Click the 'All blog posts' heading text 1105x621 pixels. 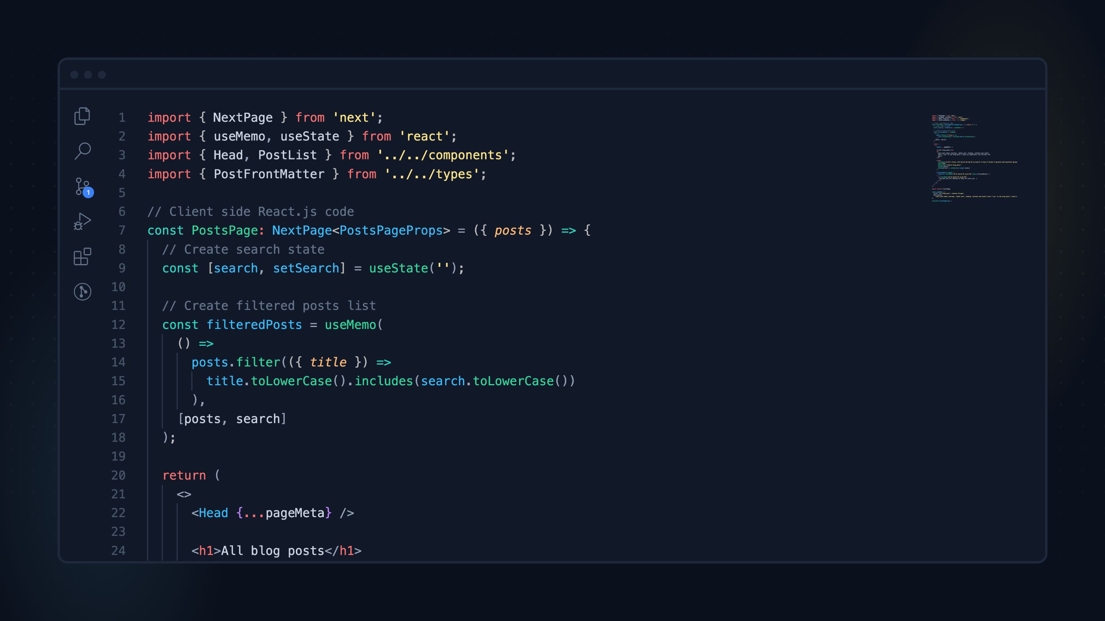272,551
